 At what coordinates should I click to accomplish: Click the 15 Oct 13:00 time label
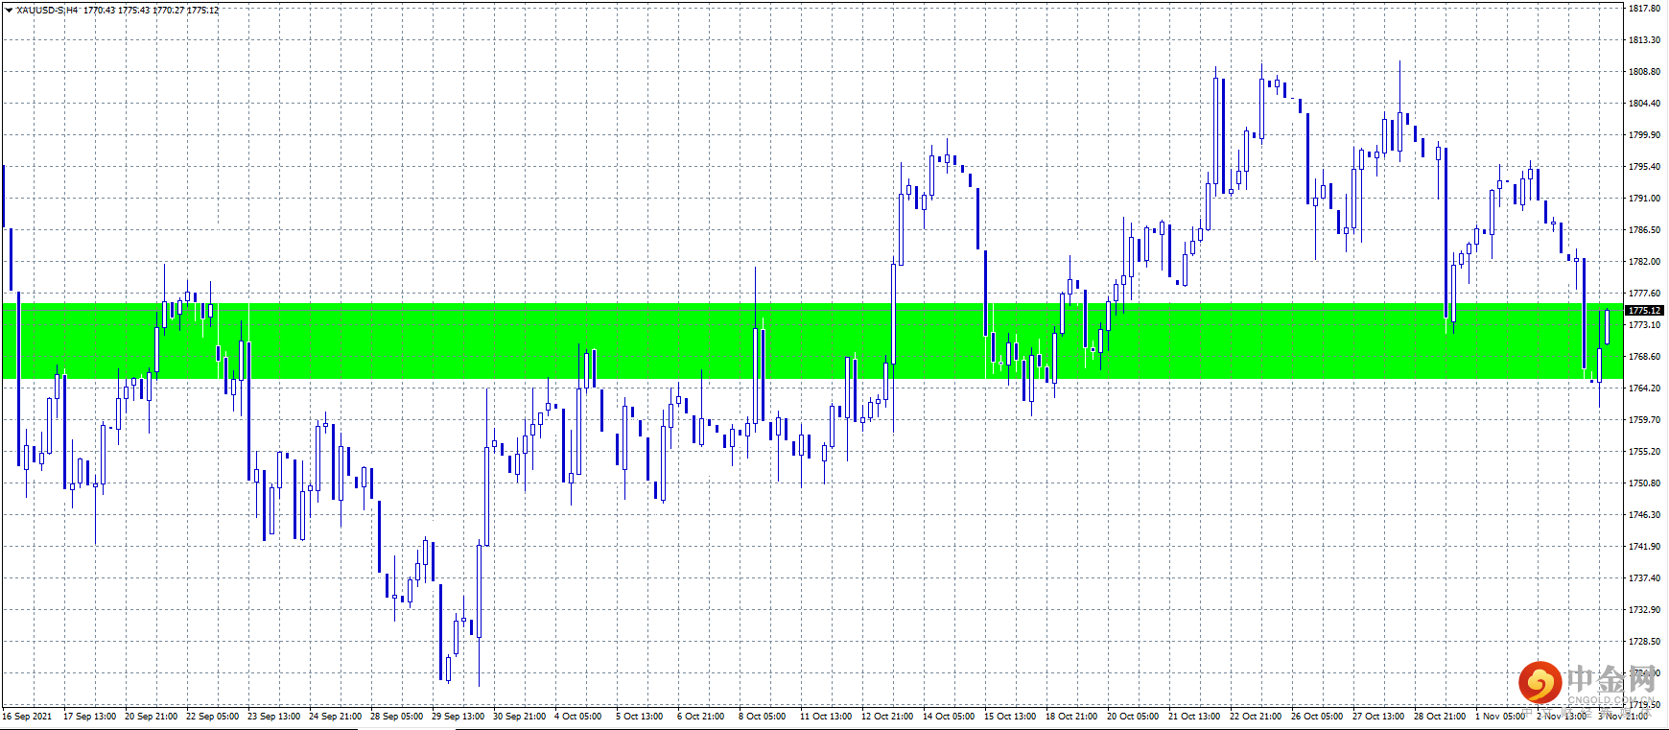tap(1010, 717)
